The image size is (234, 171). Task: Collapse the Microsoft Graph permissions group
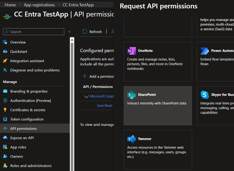coord(87,96)
